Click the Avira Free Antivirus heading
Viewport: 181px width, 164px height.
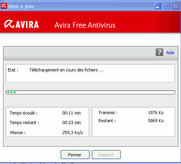point(85,25)
